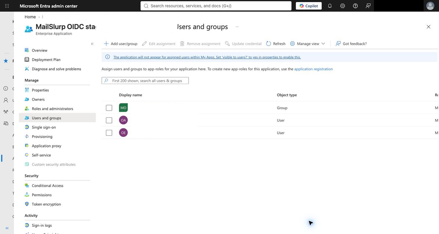This screenshot has height=234, width=439.
Task: Click the search users & groups field
Action: 145,81
